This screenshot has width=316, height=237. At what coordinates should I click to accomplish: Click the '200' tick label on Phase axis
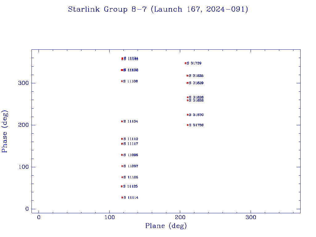[23, 125]
